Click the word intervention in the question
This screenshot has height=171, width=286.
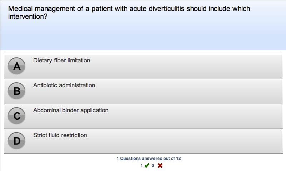pyautogui.click(x=27, y=16)
